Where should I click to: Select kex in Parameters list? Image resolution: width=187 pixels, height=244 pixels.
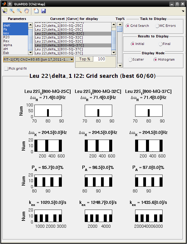16,33
